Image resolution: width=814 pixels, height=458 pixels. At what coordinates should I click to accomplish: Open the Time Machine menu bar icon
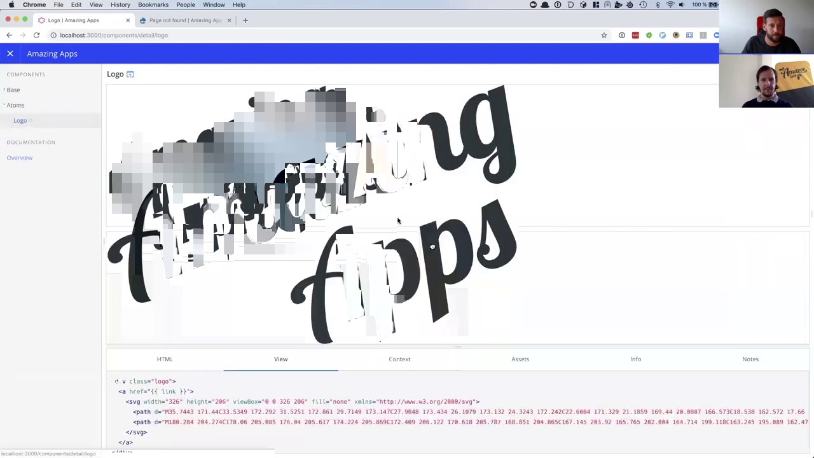(x=643, y=4)
